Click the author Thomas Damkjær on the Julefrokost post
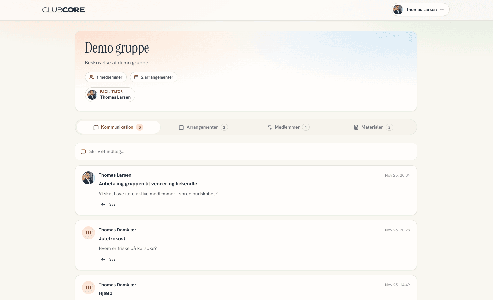This screenshot has width=493, height=300. [x=117, y=230]
